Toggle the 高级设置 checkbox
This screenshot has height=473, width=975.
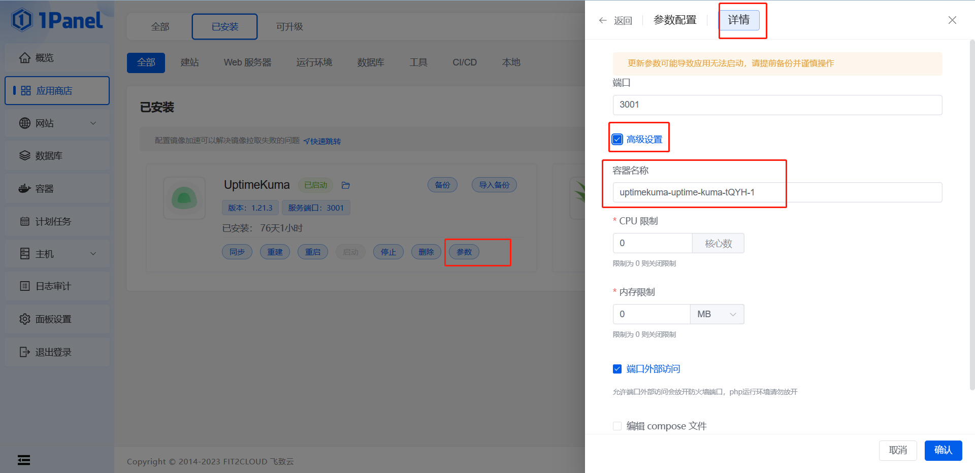[x=617, y=140]
